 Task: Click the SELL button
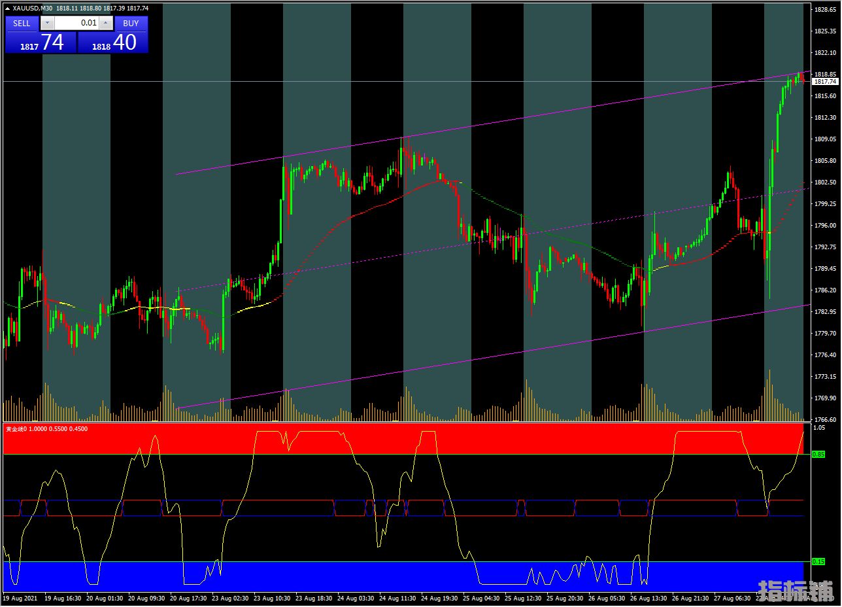[x=22, y=23]
